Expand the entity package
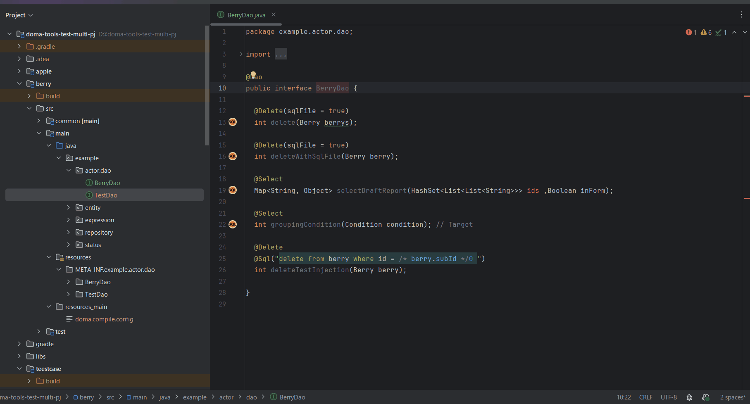This screenshot has height=404, width=750. (x=69, y=208)
